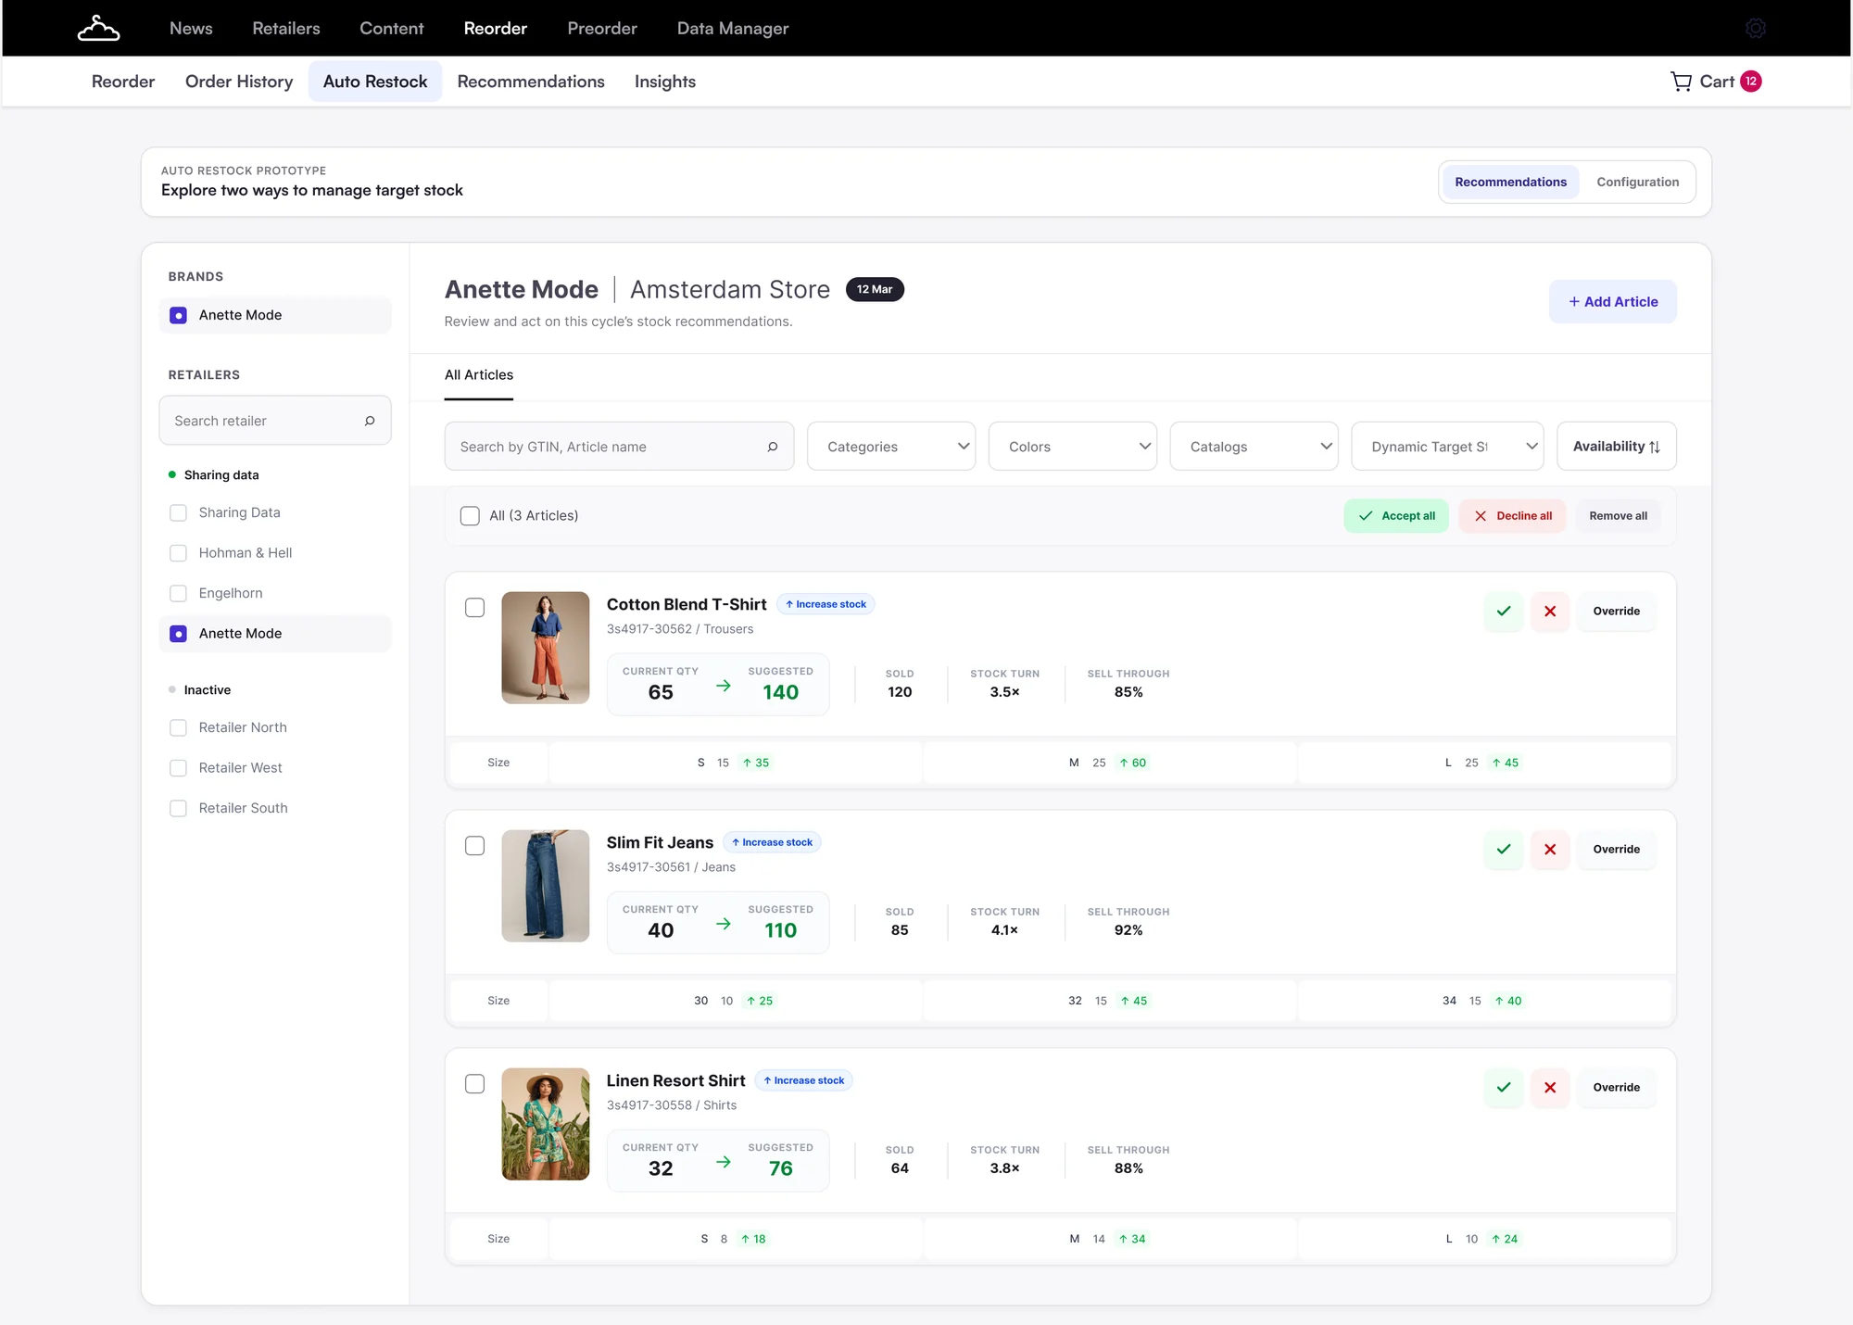Viewport: 1853px width, 1325px height.
Task: Click the Search retailer field
Action: tap(275, 421)
